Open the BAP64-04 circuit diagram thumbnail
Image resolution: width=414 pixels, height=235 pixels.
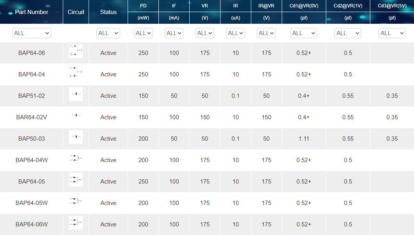pos(76,72)
